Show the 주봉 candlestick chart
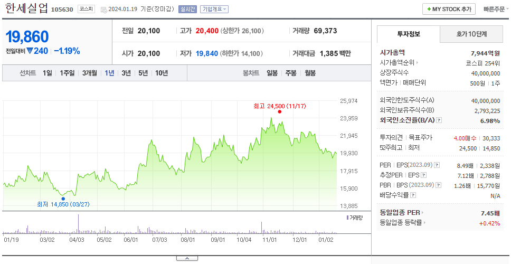The width and height of the screenshot is (511, 264). (291, 73)
